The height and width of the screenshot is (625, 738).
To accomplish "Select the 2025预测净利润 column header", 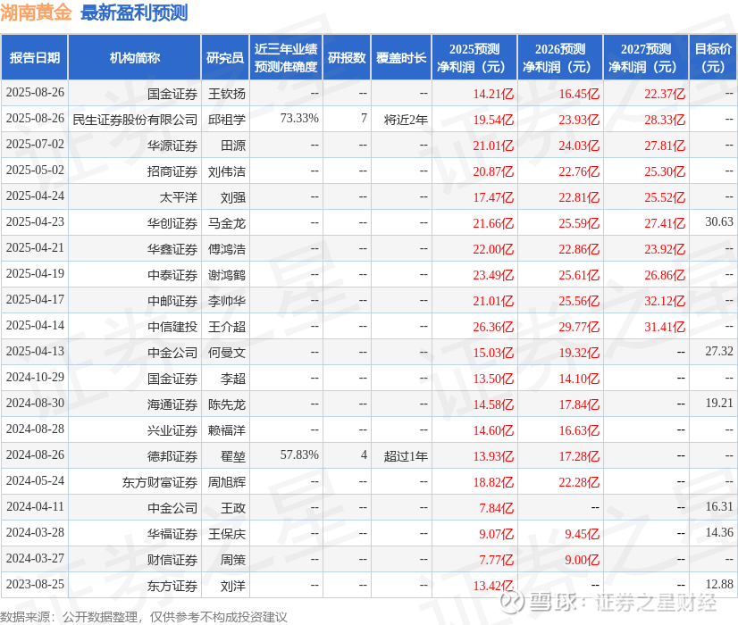I will coord(474,57).
